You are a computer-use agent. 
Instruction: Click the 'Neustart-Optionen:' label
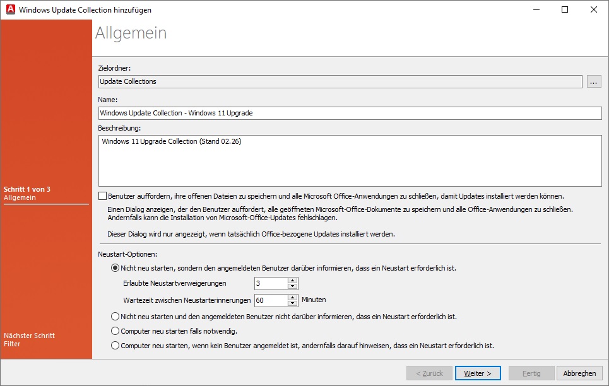127,254
